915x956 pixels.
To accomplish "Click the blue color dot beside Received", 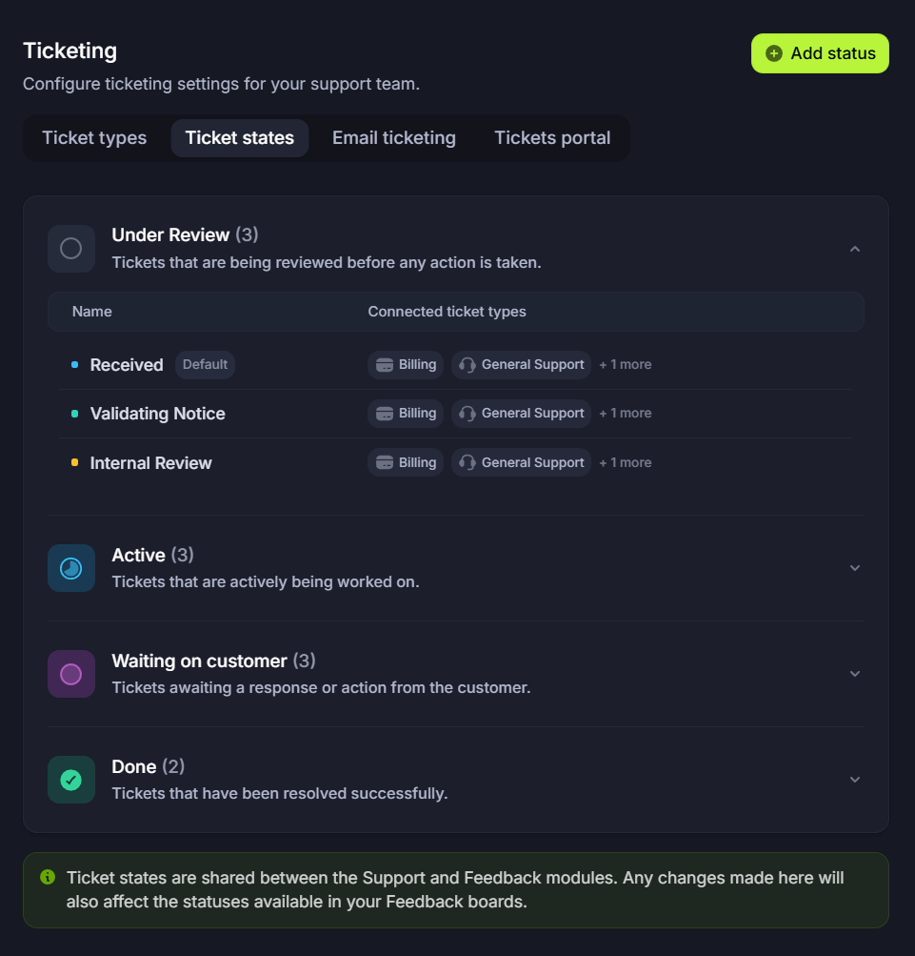I will 75,365.
